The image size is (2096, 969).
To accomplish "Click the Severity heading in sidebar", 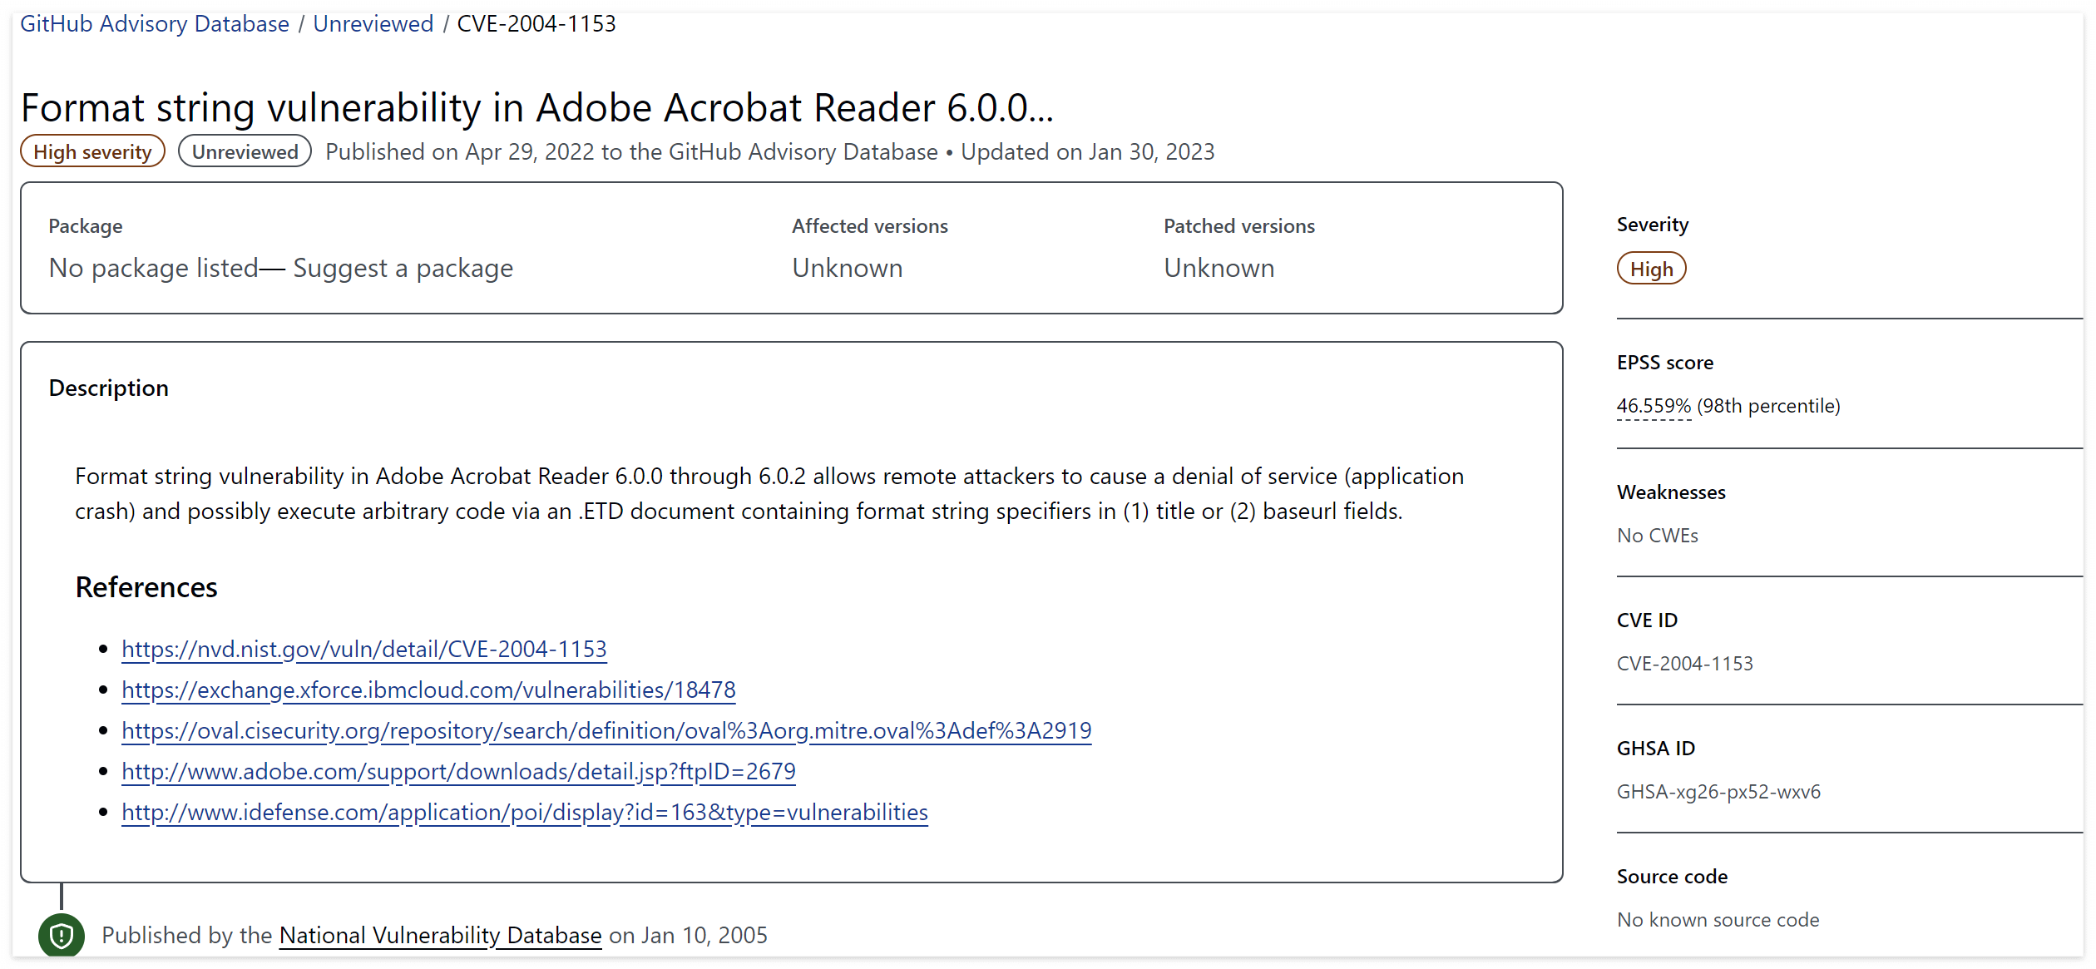I will [1652, 225].
